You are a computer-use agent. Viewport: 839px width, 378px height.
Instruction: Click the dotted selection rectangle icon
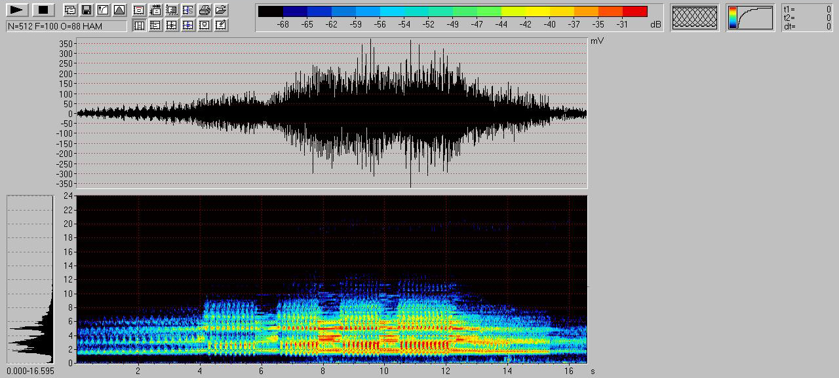172,10
